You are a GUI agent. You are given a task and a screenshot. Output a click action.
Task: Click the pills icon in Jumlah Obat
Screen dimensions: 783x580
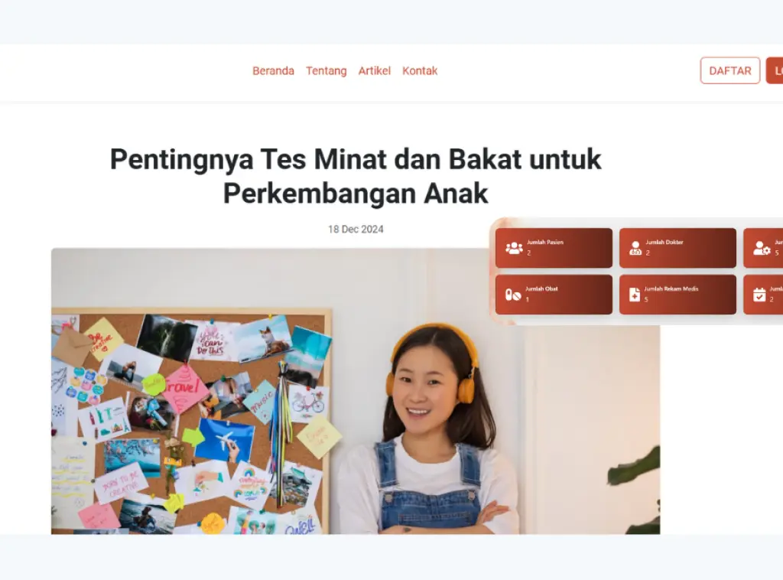[x=513, y=295]
